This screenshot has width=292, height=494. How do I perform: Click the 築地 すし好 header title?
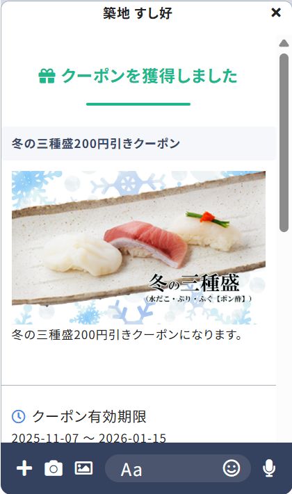coord(138,13)
